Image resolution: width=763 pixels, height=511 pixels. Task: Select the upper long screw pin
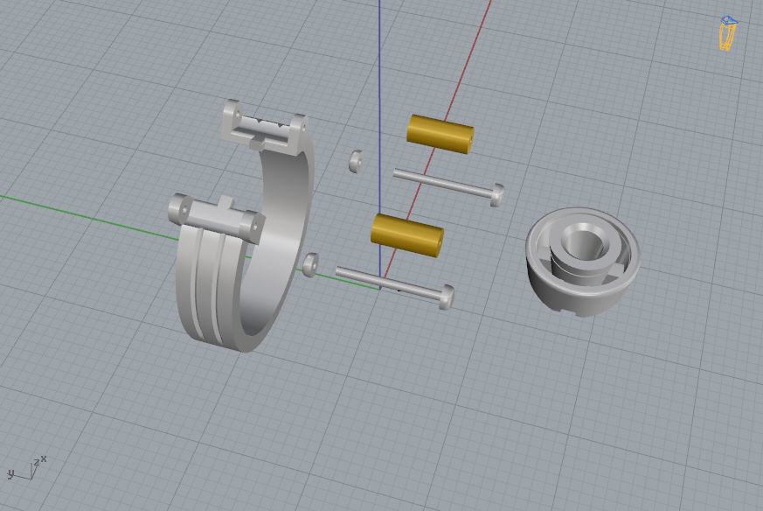click(448, 186)
